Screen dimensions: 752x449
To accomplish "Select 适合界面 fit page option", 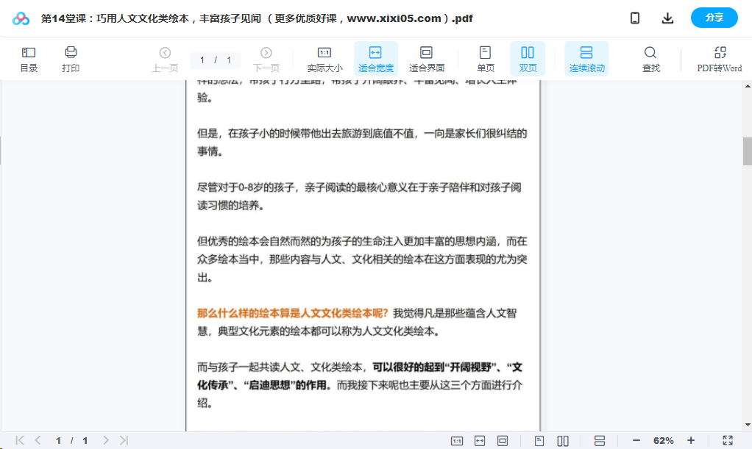I will [x=426, y=59].
